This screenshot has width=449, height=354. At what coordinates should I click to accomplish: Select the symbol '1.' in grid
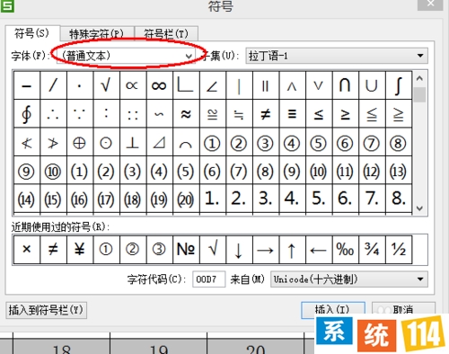[212, 199]
